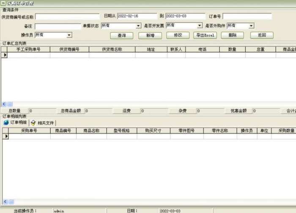Viewport: 296px width, 213px height.
Task: Click the 供货商编号 column header
Action: (69, 49)
